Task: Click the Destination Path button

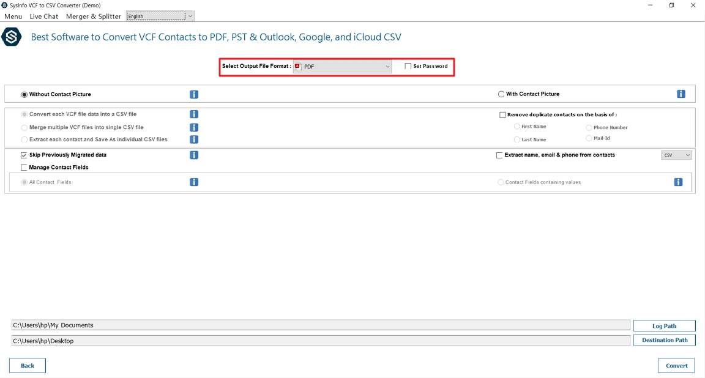Action: click(664, 340)
